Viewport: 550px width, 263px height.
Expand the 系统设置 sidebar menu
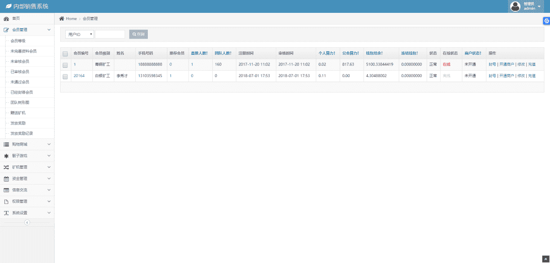click(27, 213)
